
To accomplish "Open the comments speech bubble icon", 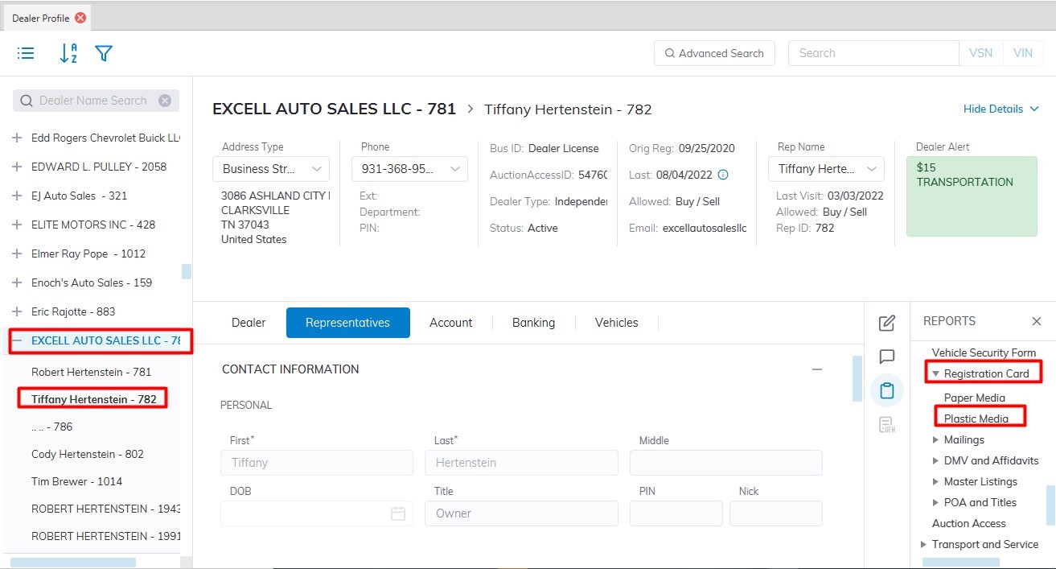I will coord(887,357).
